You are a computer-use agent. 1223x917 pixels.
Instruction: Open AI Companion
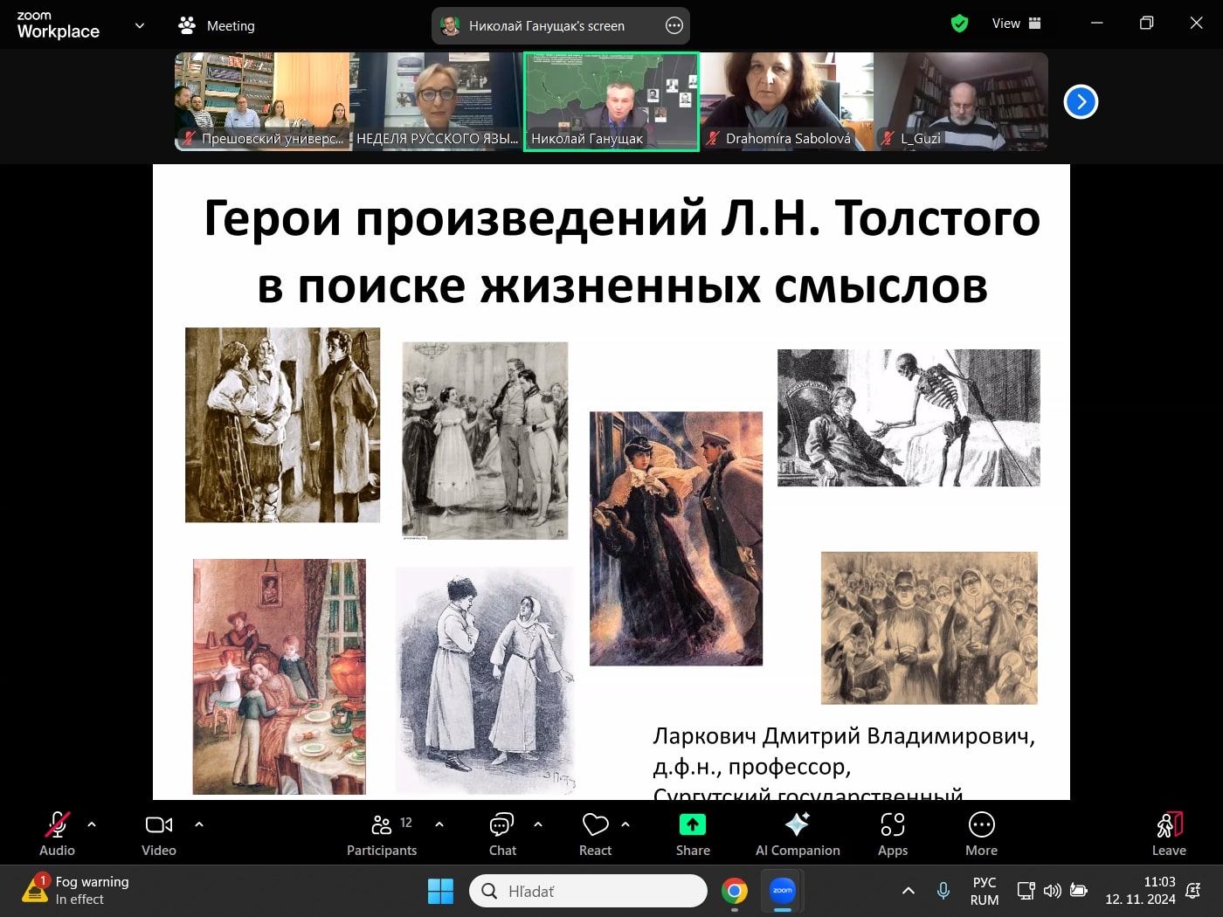pyautogui.click(x=798, y=834)
